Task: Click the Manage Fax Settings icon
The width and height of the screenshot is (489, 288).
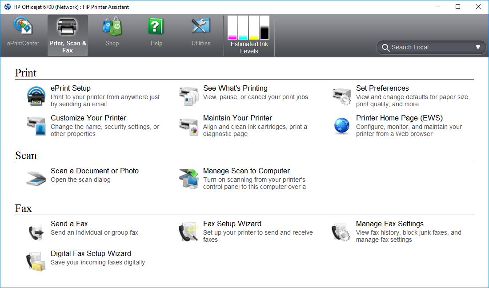Action: point(341,232)
